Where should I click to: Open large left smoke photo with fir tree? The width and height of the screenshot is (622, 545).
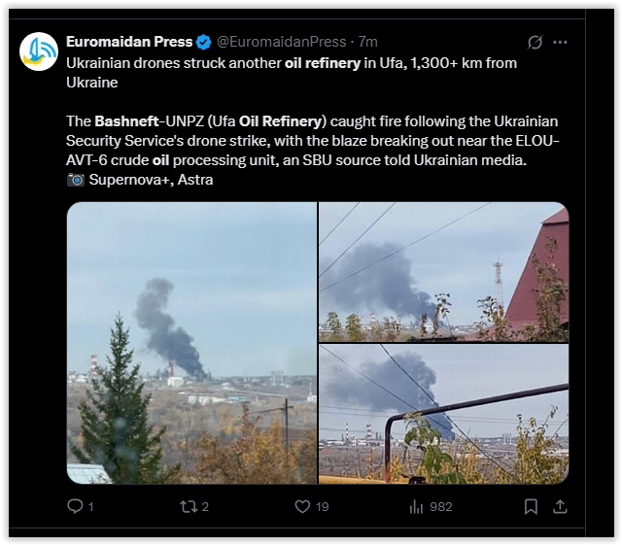click(x=192, y=343)
